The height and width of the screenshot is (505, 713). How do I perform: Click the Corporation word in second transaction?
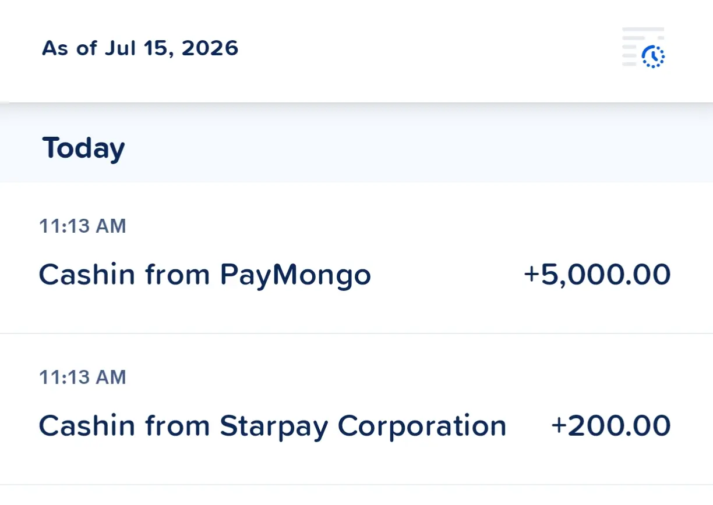pyautogui.click(x=422, y=426)
